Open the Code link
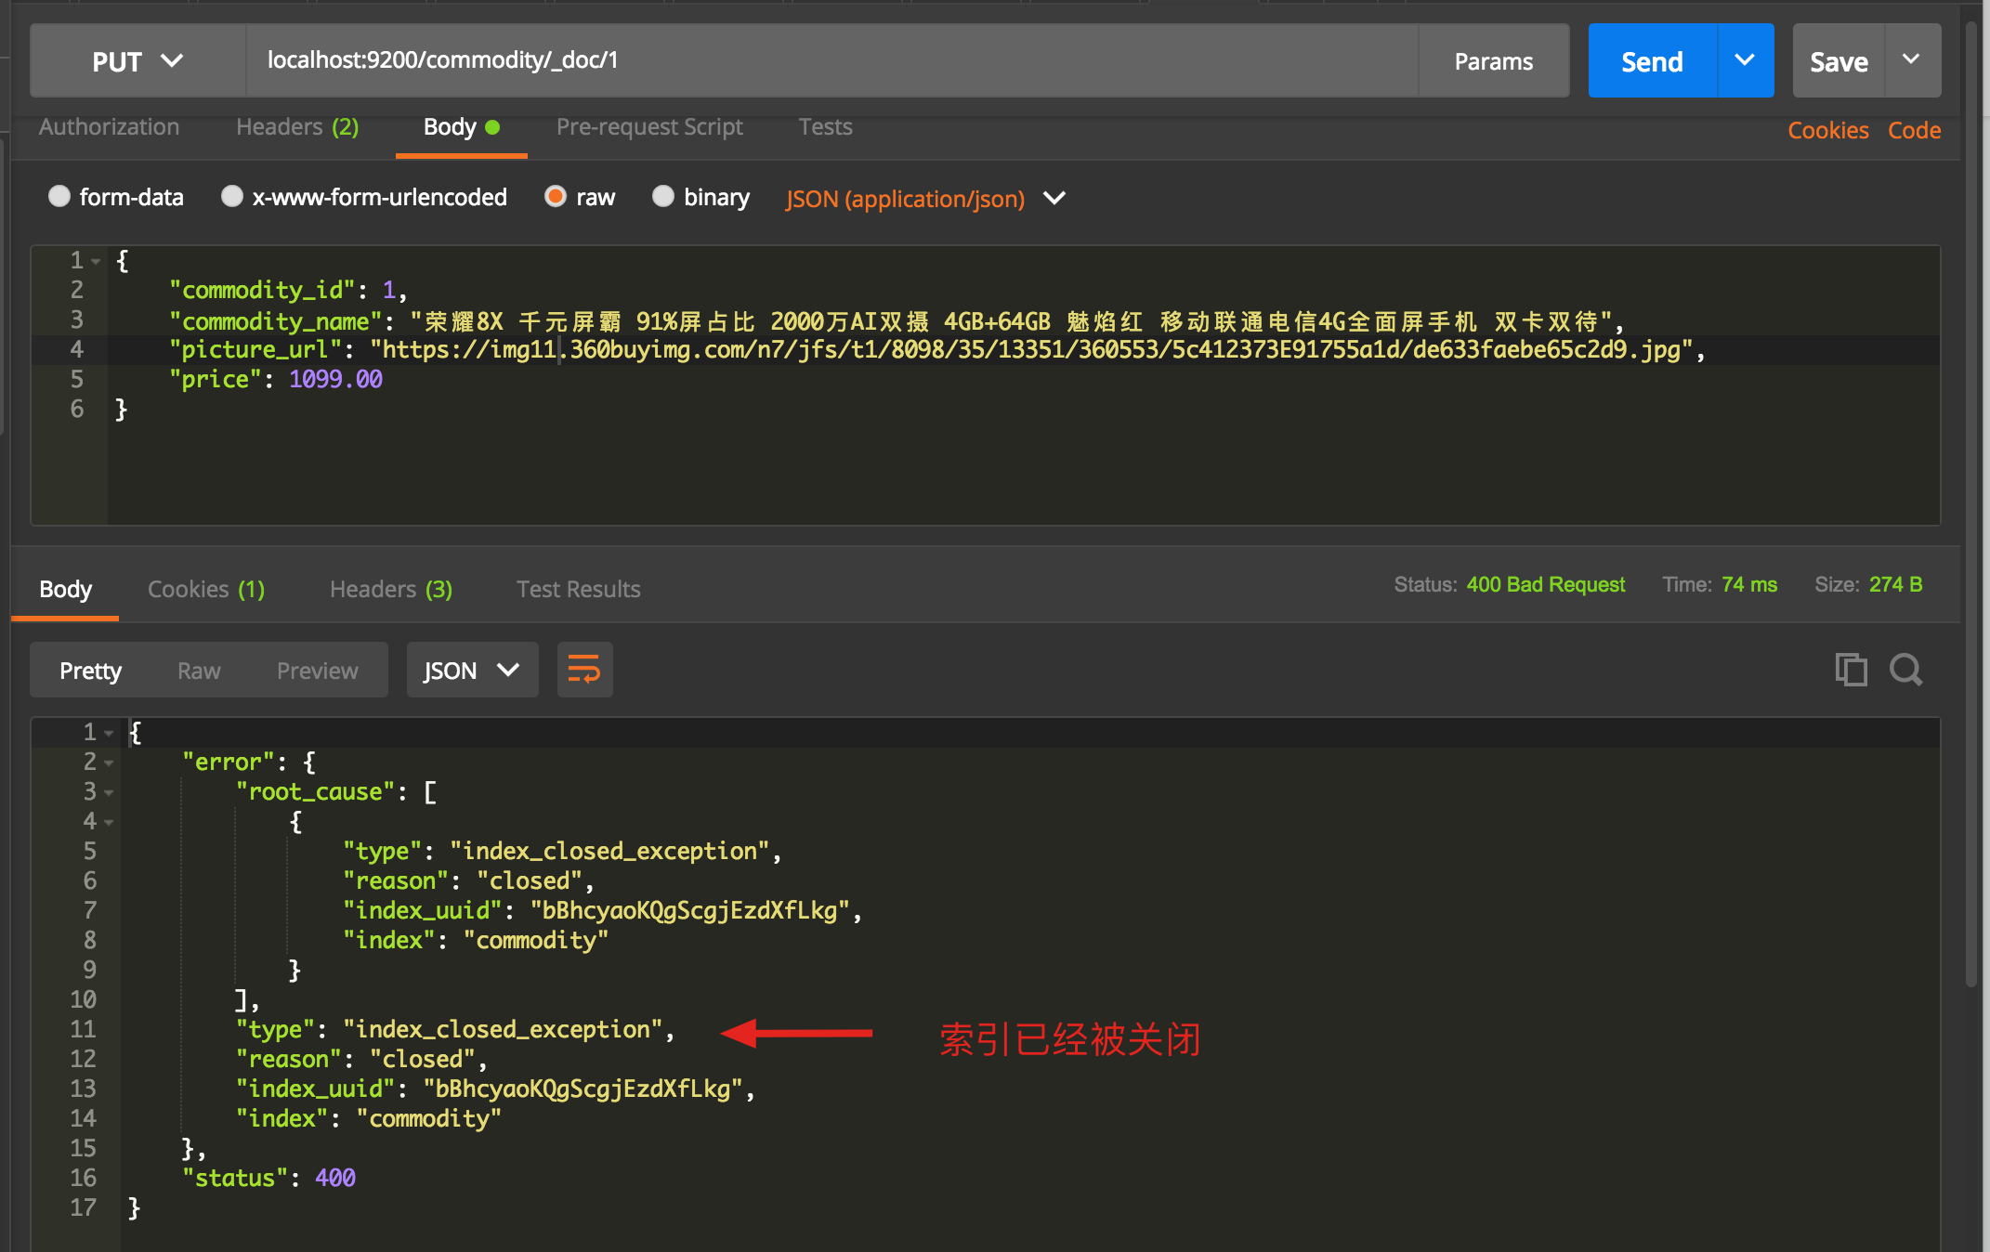The width and height of the screenshot is (1990, 1252). tap(1914, 130)
